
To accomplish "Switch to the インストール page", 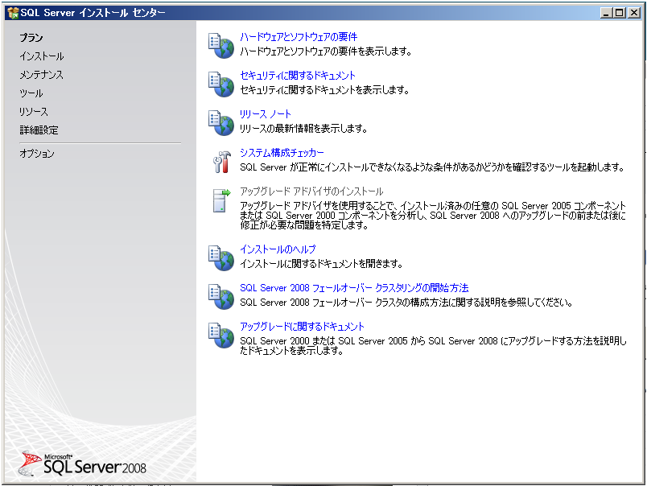I will tap(42, 56).
